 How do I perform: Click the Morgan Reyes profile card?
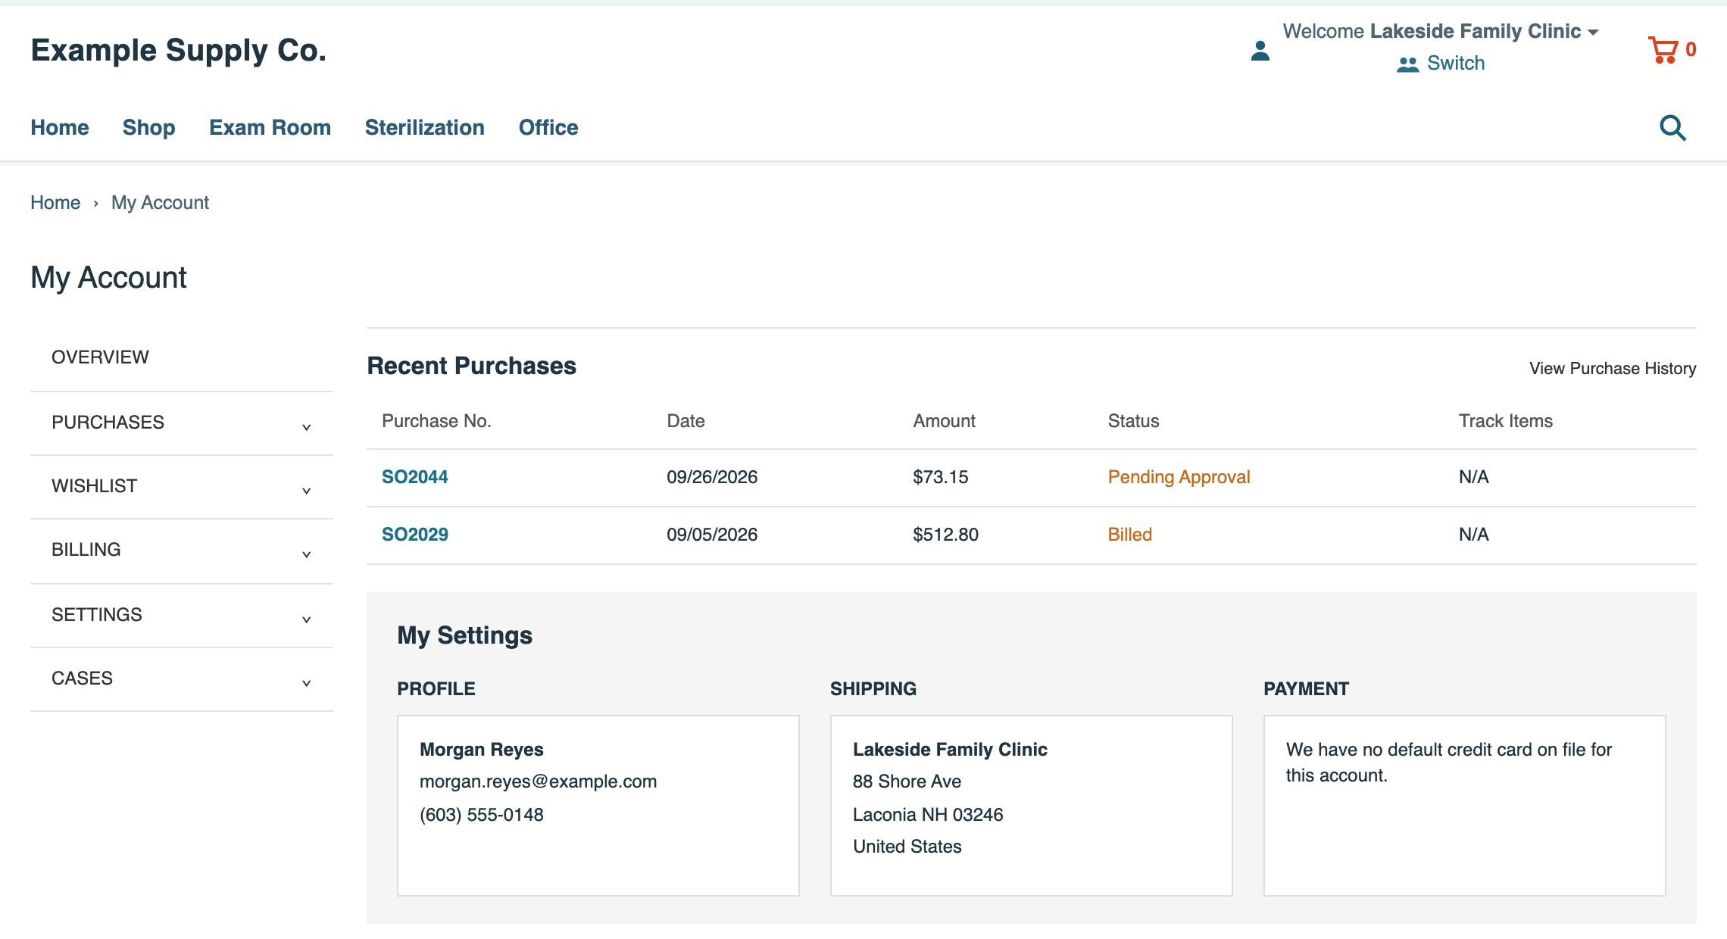[x=598, y=806]
